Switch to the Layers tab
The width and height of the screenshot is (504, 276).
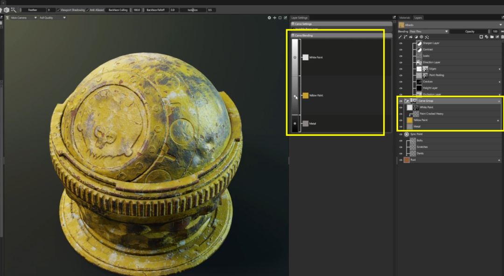tap(418, 18)
